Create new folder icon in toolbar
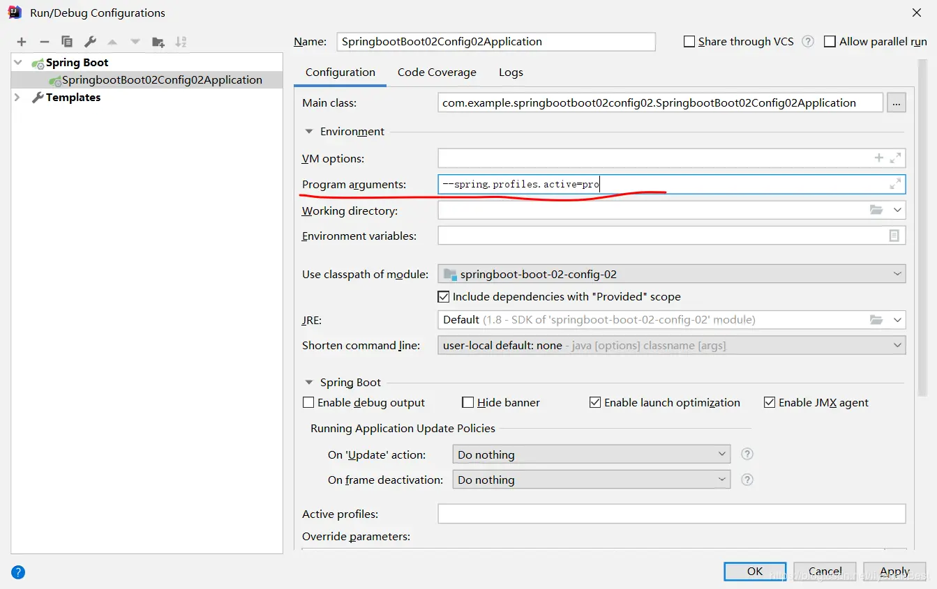The image size is (937, 589). click(x=158, y=42)
